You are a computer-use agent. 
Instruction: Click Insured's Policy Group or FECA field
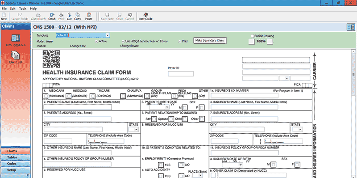(x=245, y=153)
